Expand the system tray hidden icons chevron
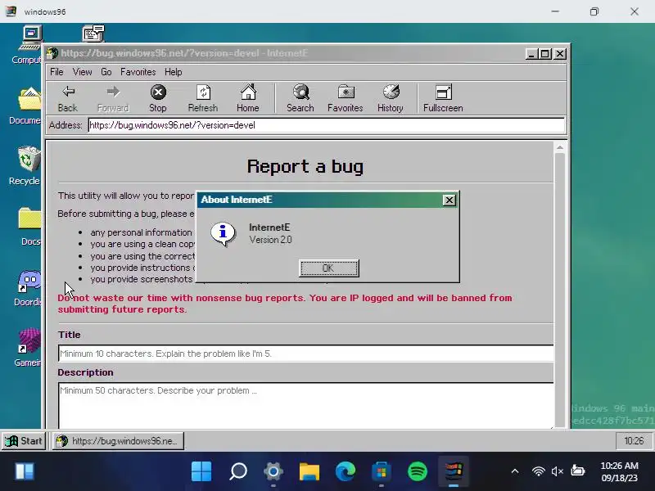The image size is (655, 491). [x=515, y=471]
